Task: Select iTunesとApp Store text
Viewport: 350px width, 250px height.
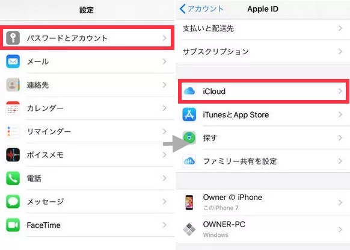Action: click(236, 114)
